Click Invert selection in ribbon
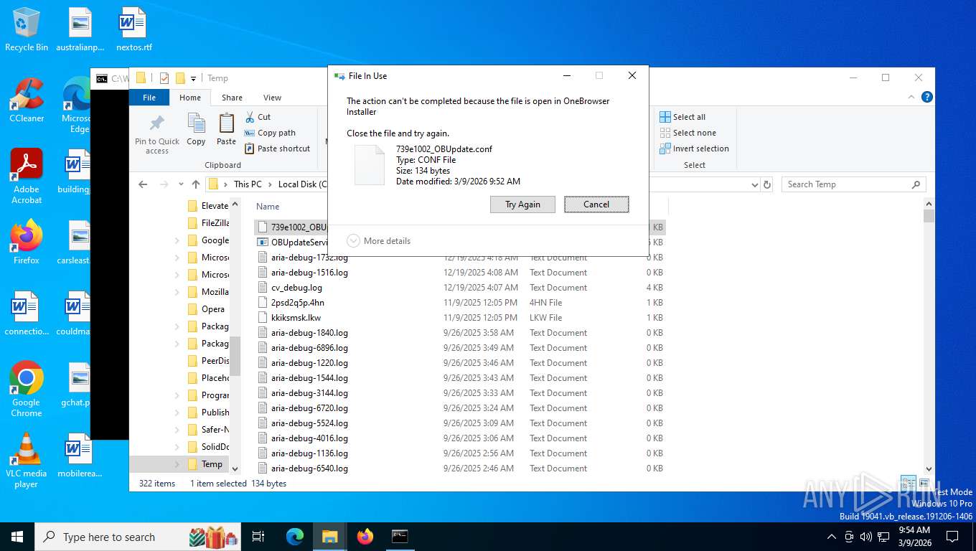 pyautogui.click(x=694, y=149)
